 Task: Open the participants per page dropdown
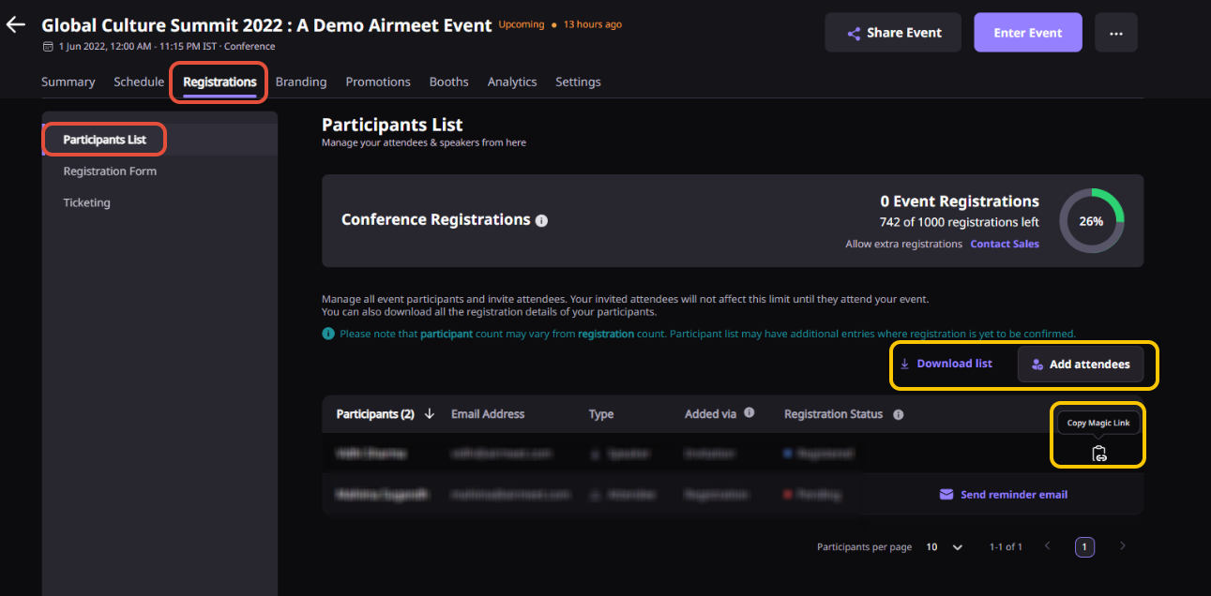coord(945,547)
